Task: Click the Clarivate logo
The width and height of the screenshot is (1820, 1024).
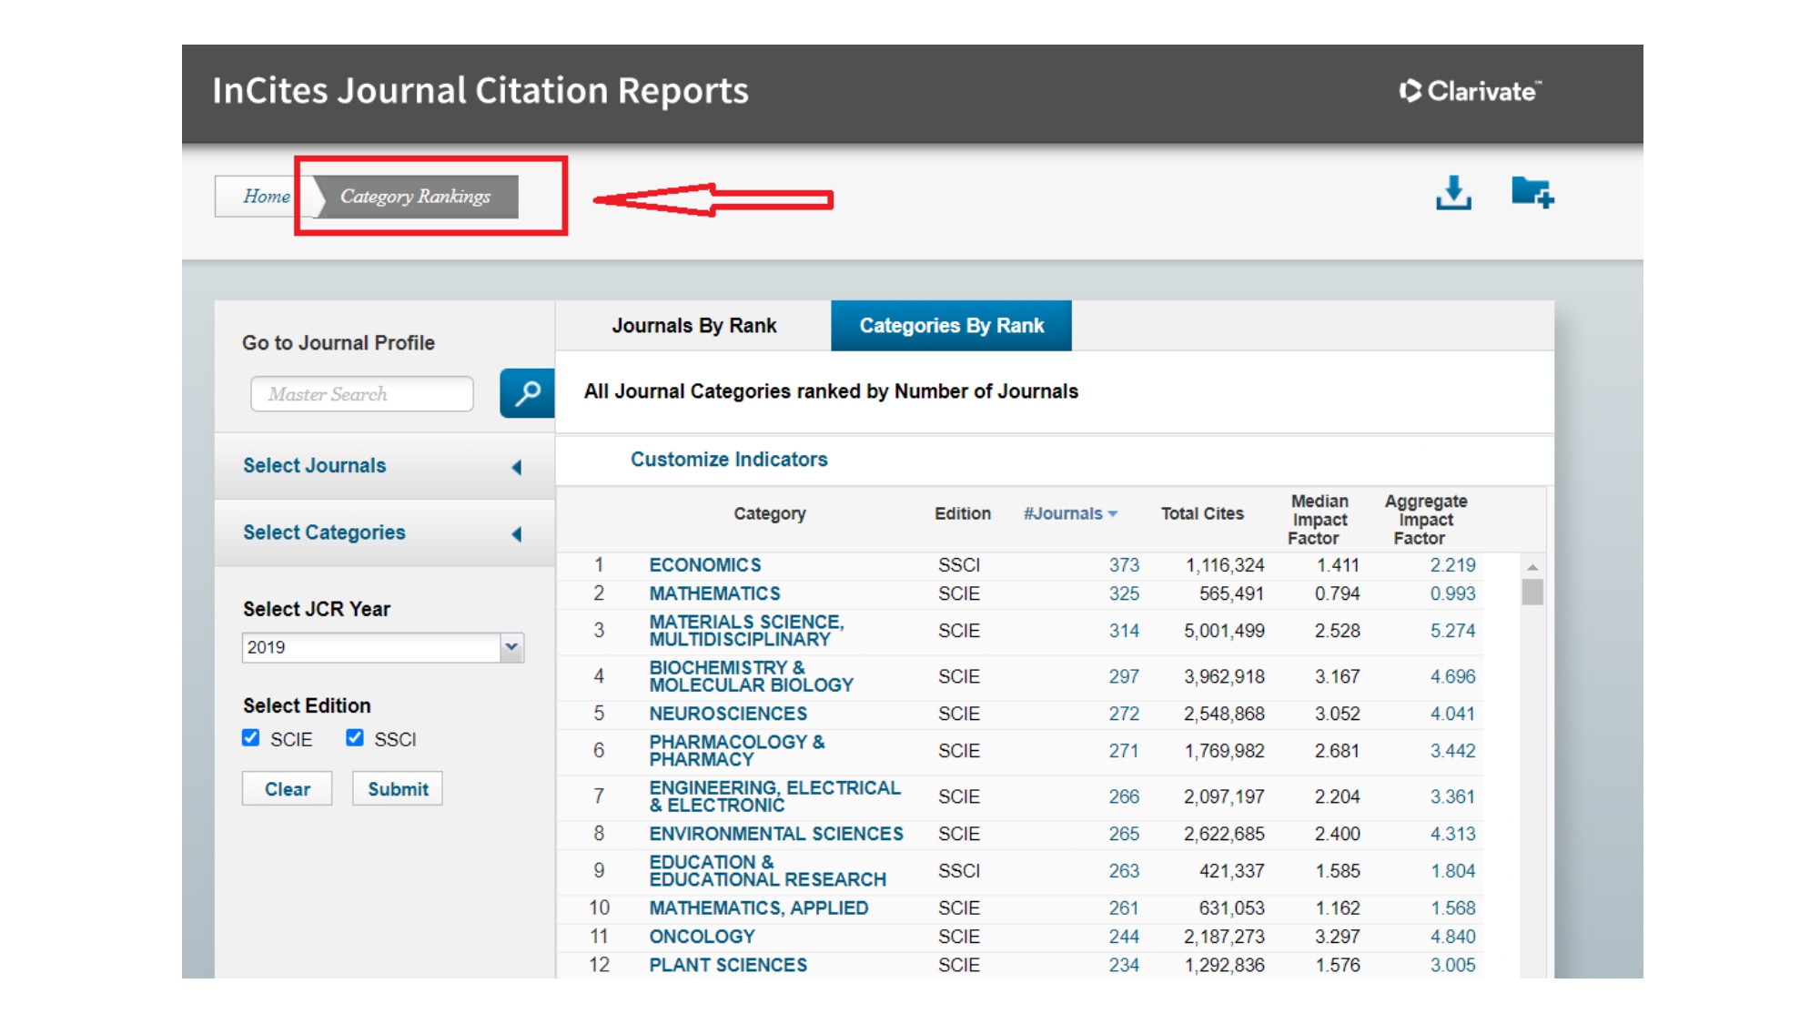Action: (x=1470, y=91)
